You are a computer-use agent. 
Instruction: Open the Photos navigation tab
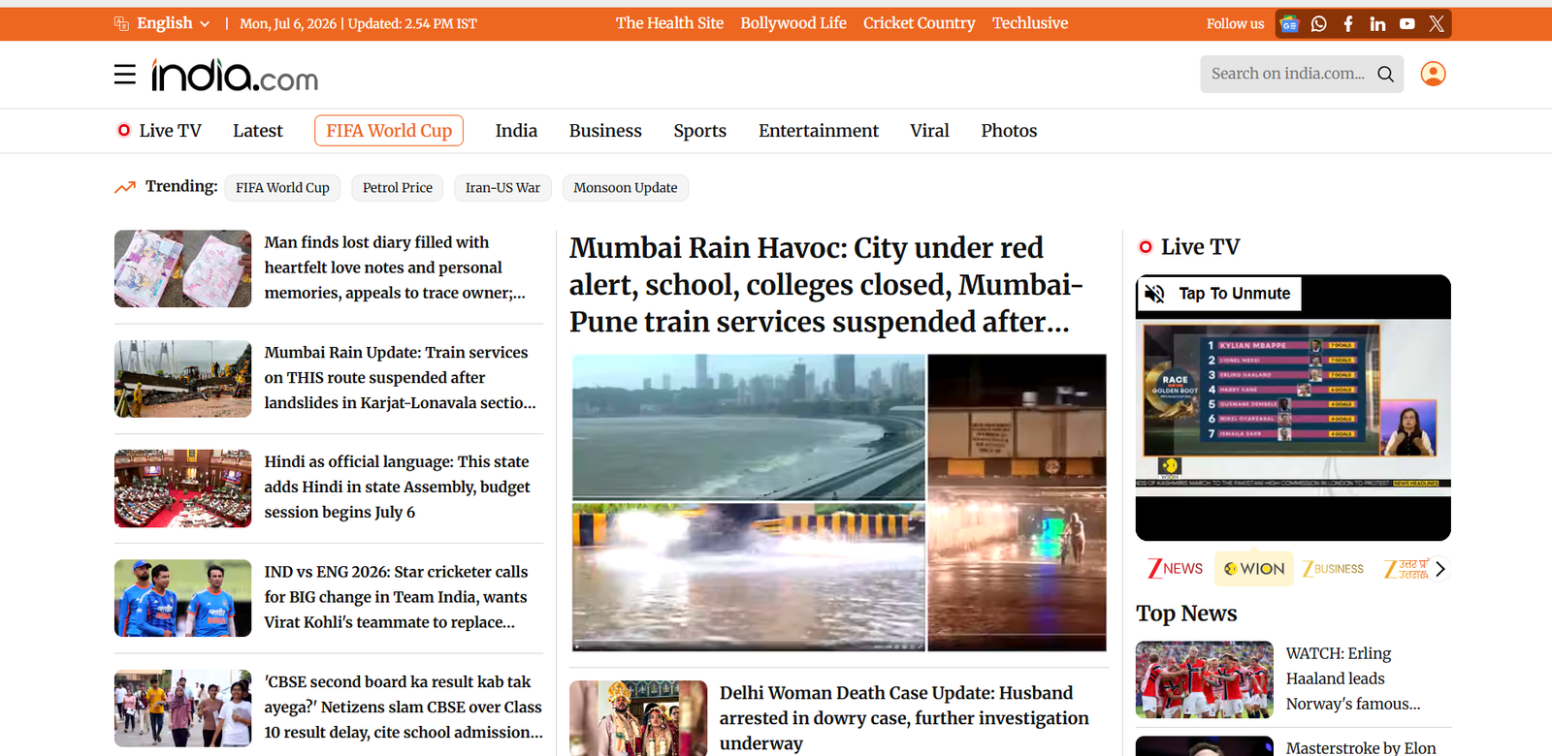pos(1009,131)
